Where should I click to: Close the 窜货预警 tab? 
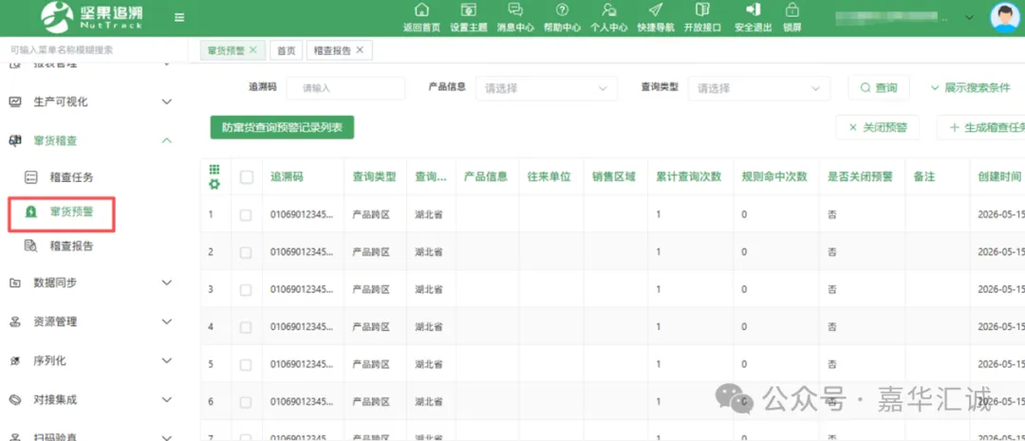click(253, 49)
